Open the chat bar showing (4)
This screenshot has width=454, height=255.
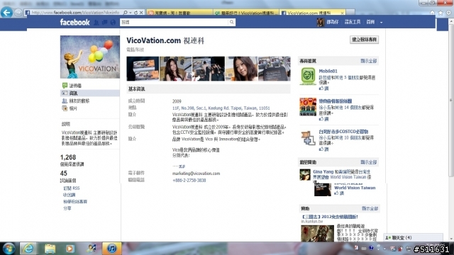pyautogui.click(x=413, y=238)
